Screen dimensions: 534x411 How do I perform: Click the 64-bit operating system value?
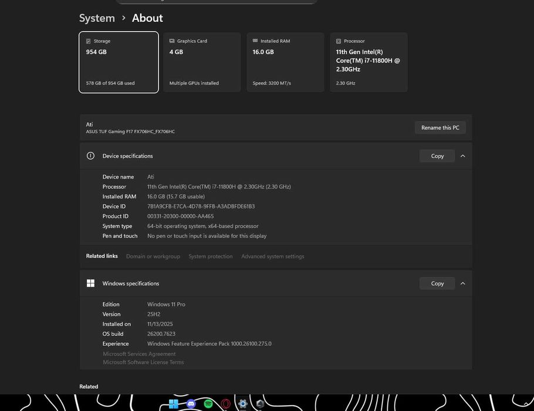pos(202,226)
